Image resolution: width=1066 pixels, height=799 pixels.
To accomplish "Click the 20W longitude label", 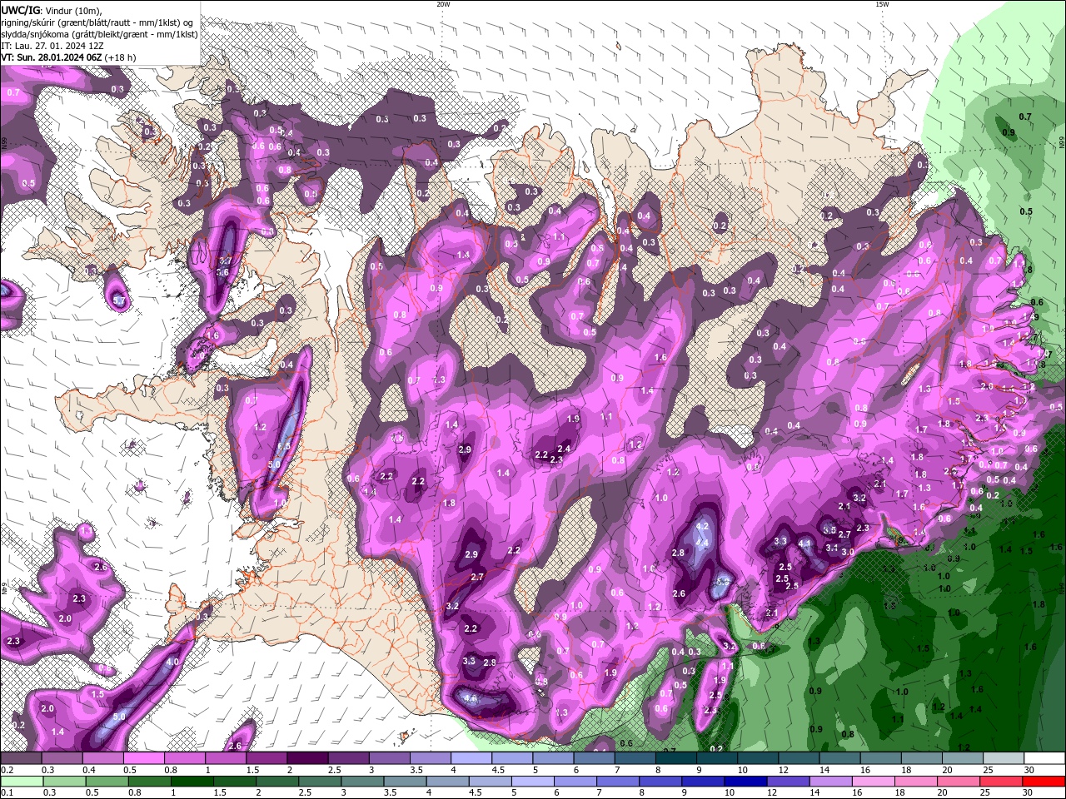I will pos(443,4).
